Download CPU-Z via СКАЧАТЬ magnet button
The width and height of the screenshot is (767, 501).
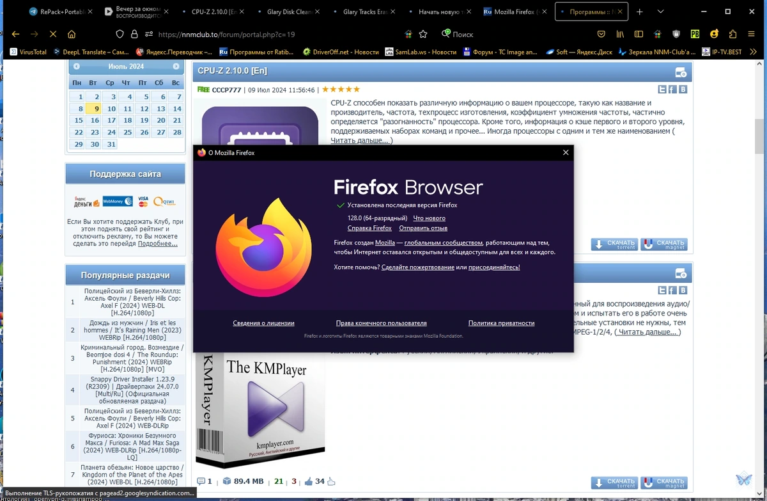tap(664, 244)
